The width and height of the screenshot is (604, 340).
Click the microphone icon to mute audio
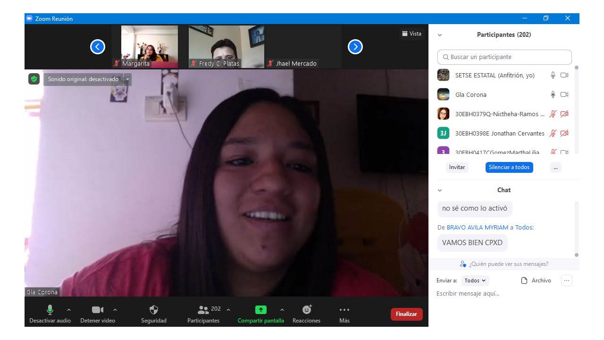pos(50,310)
